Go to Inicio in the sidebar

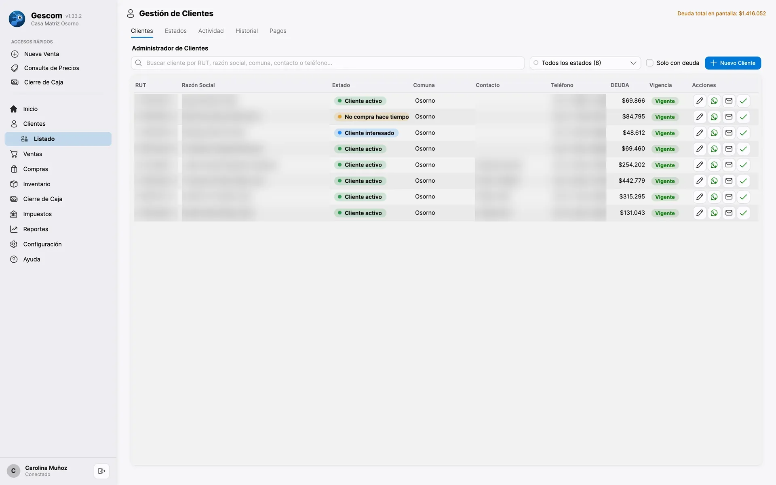coord(58,109)
